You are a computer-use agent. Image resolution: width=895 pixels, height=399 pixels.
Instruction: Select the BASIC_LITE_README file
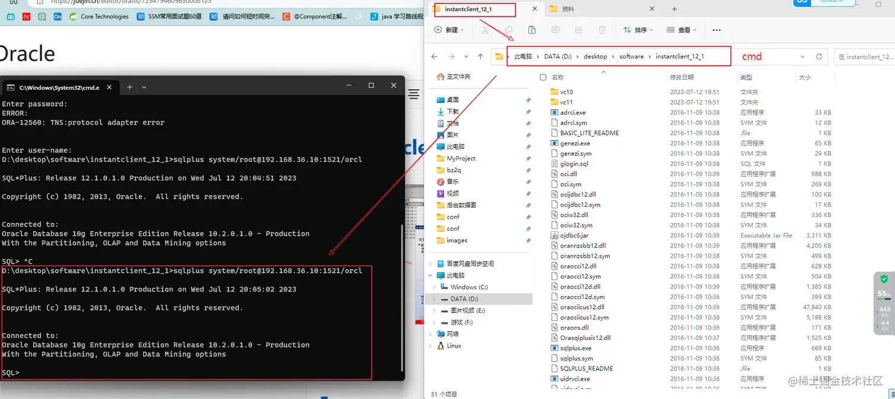584,133
